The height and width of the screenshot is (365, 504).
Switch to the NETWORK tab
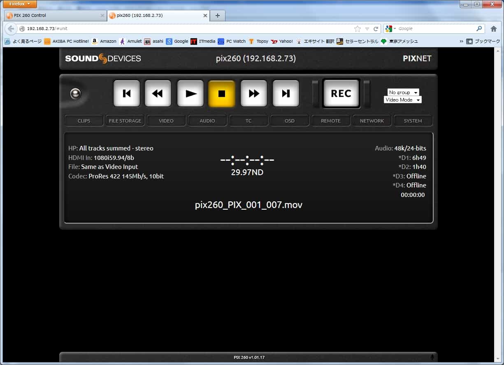[372, 121]
